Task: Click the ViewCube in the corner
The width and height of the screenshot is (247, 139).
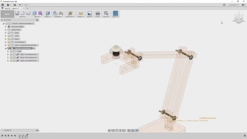Action: coord(239,19)
